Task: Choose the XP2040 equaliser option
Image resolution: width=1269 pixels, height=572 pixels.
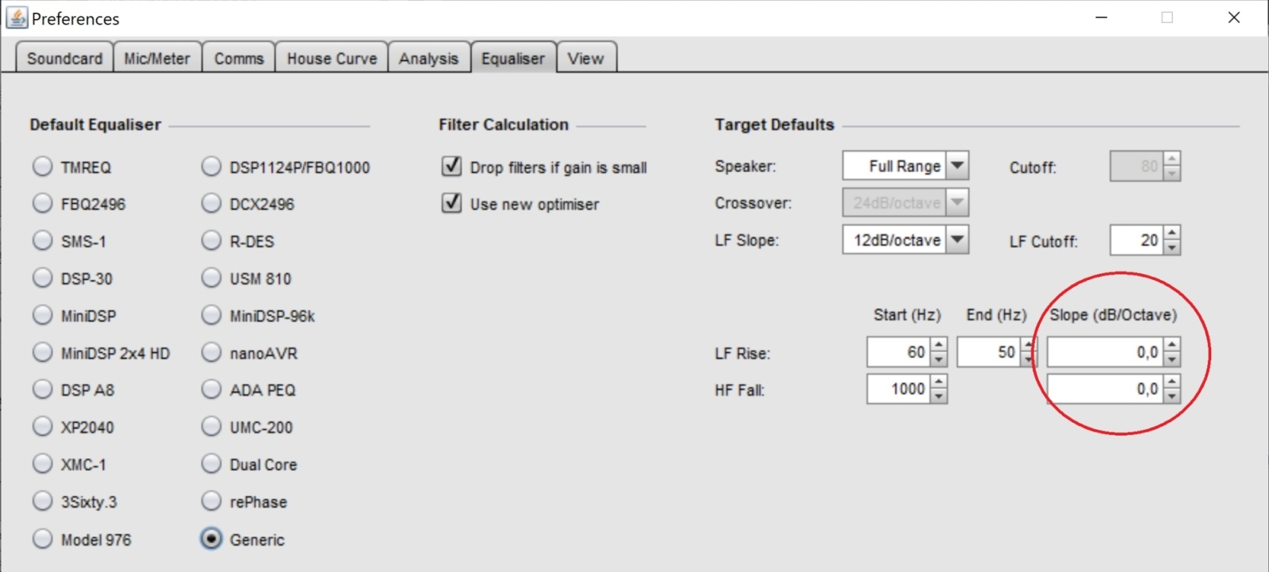Action: click(42, 427)
